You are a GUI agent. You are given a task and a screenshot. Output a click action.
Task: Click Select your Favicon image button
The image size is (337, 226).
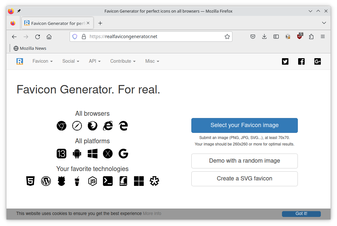[244, 125]
